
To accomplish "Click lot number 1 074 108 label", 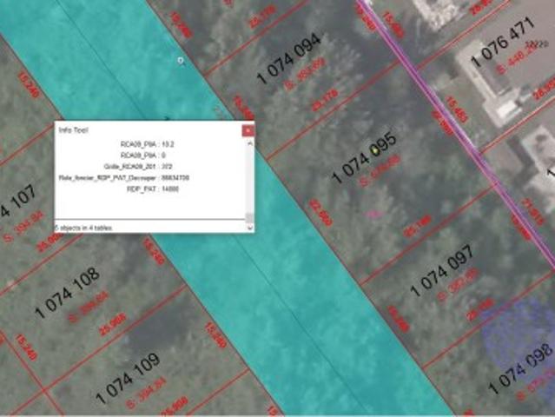I will [x=67, y=293].
